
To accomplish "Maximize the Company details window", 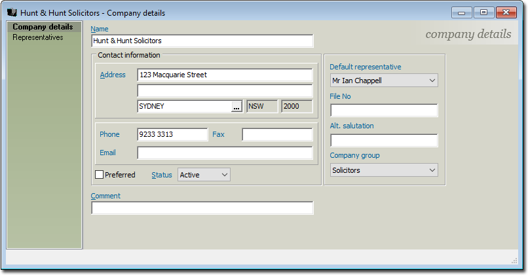I will click(483, 12).
